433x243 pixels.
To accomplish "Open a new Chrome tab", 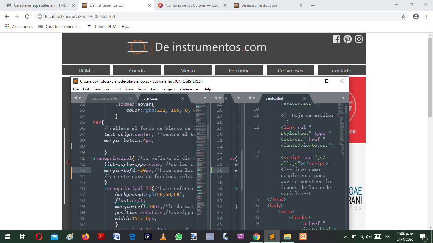I will pos(313,5).
